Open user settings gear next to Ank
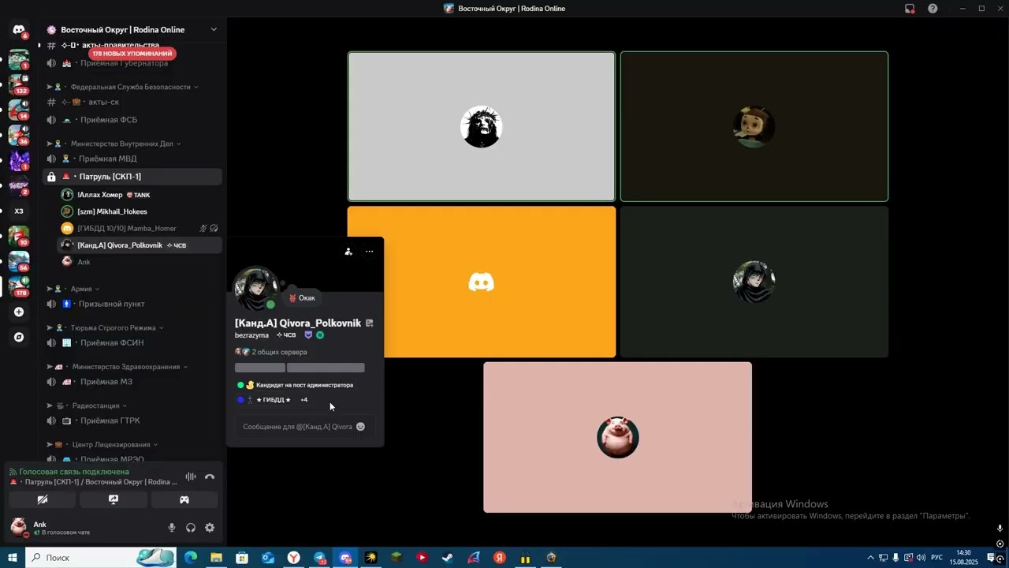 pyautogui.click(x=210, y=528)
